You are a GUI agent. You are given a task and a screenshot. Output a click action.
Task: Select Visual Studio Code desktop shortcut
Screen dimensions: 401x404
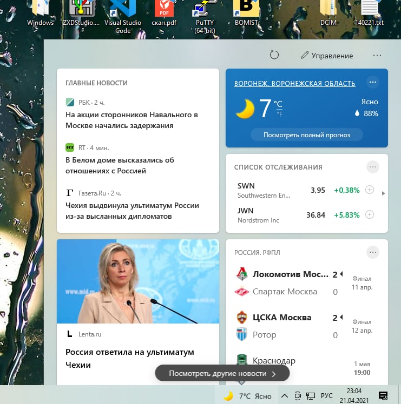(x=123, y=17)
